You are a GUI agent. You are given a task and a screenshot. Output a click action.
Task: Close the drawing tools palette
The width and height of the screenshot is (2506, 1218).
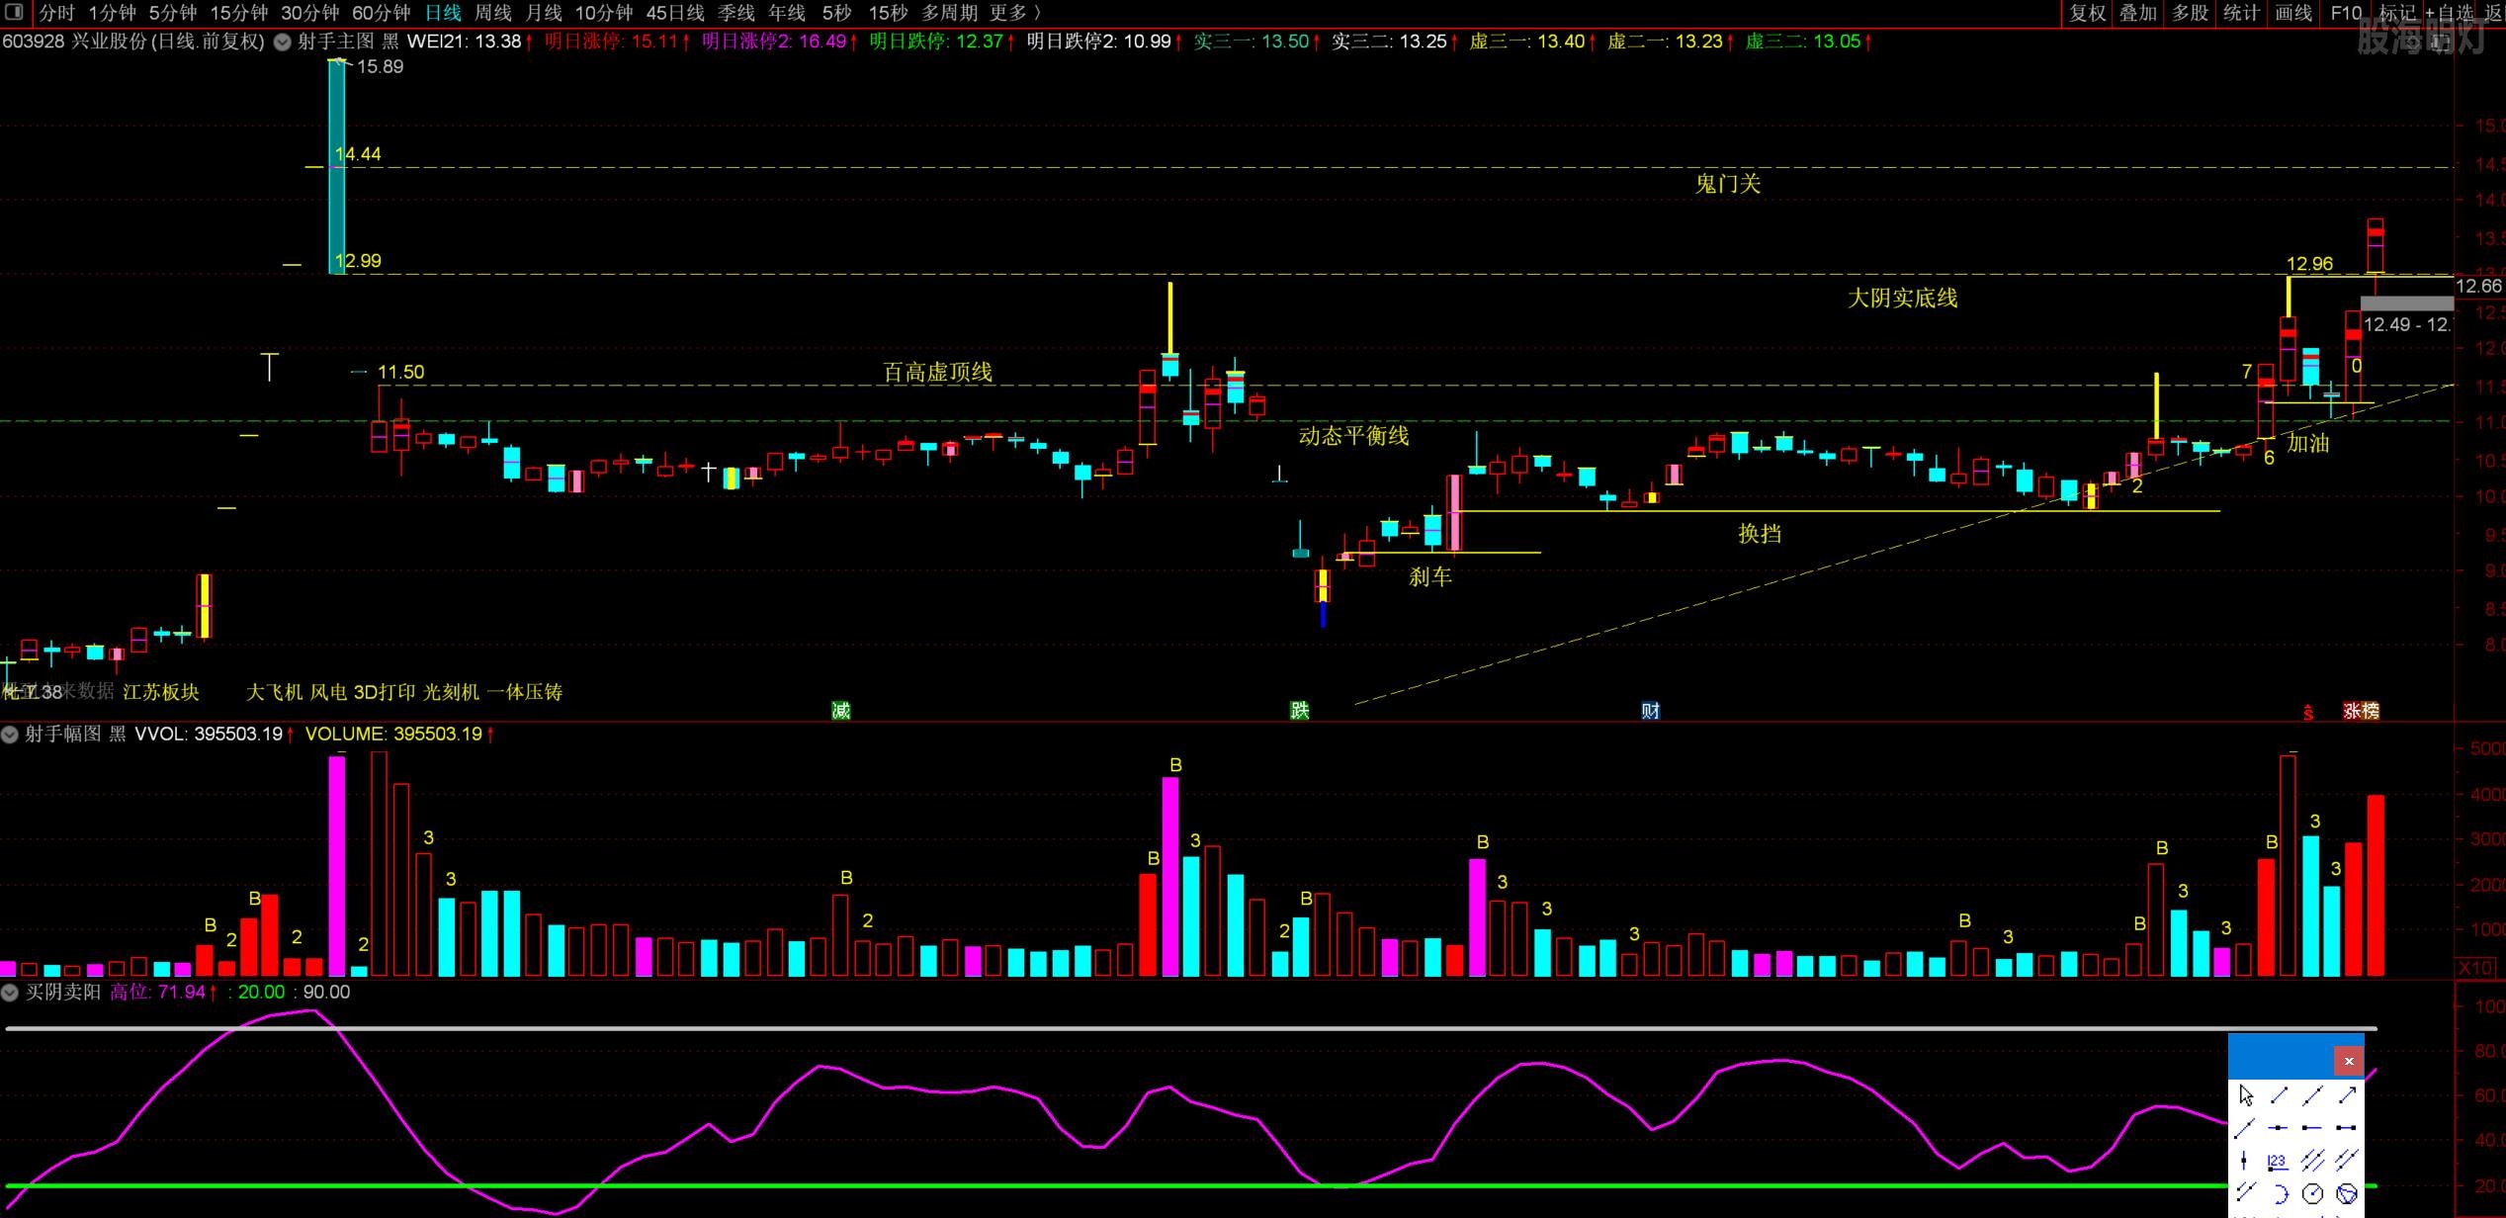tap(2349, 1061)
